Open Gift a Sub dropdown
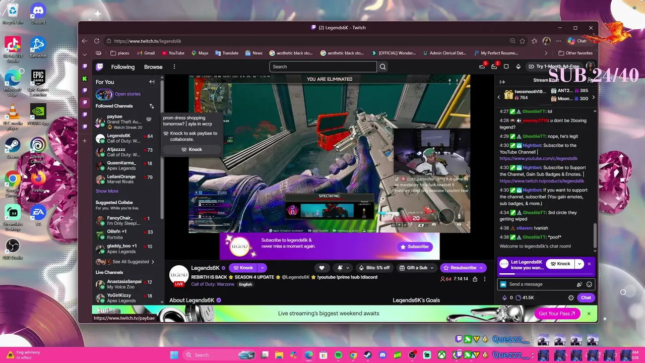645x363 pixels. [417, 268]
